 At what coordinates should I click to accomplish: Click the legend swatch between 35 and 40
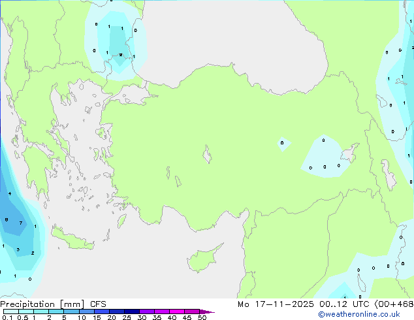pos(161,312)
